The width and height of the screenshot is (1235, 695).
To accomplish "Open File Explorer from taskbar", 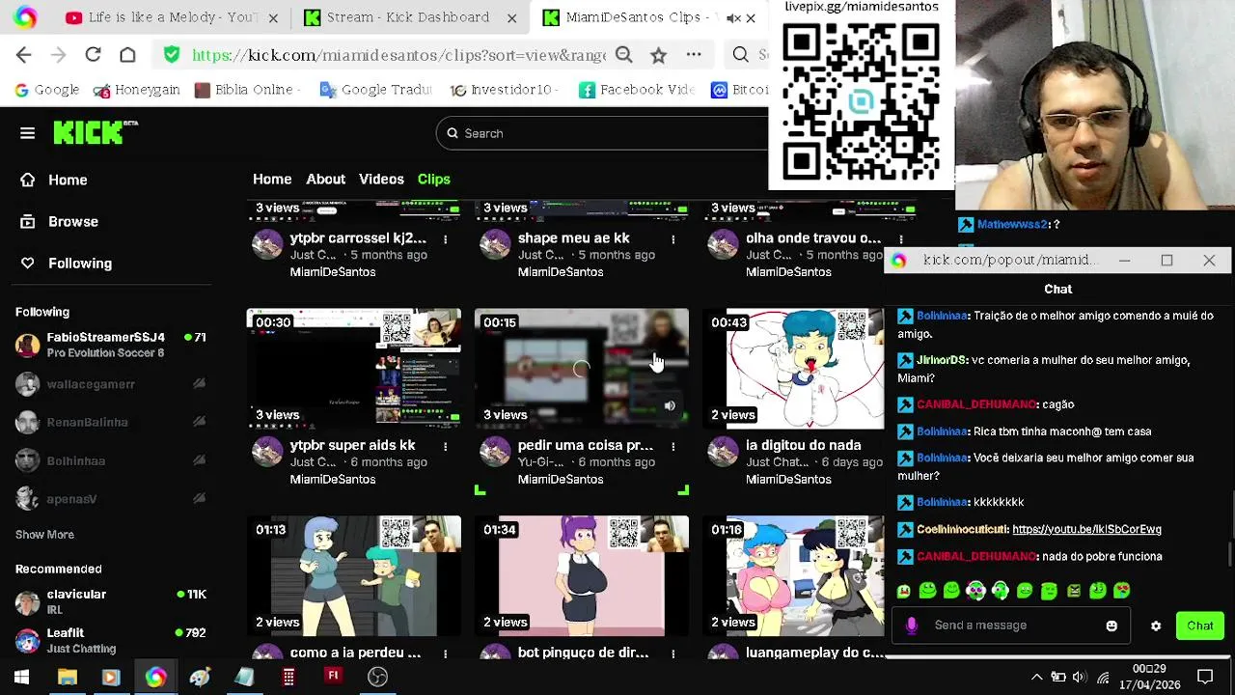I will tap(67, 677).
